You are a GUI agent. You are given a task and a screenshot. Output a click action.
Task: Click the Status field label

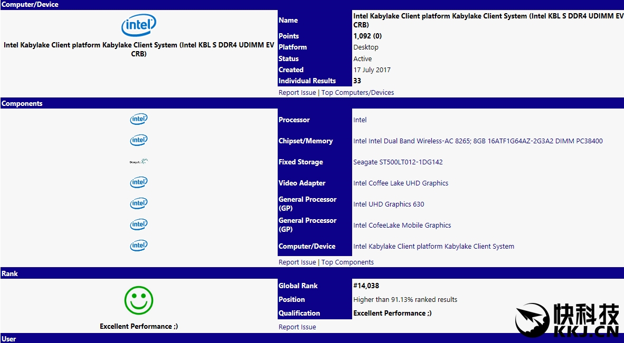[289, 58]
